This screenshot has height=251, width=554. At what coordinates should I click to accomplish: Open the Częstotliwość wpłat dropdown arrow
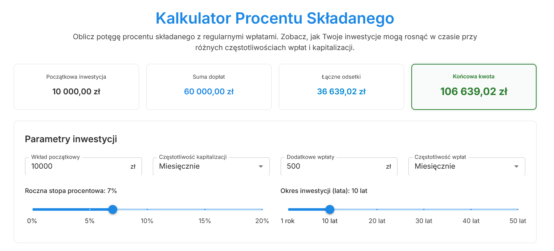pyautogui.click(x=516, y=166)
